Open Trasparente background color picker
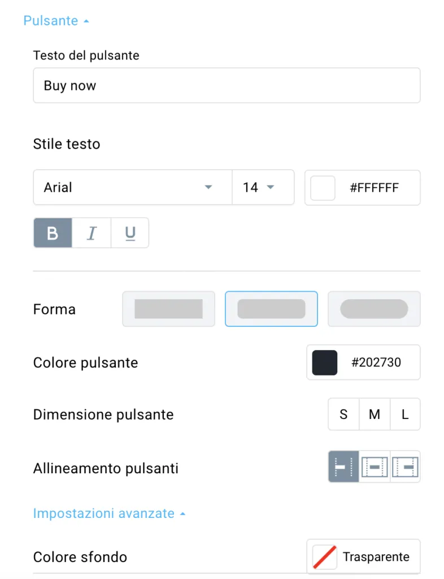This screenshot has height=579, width=444. (364, 556)
